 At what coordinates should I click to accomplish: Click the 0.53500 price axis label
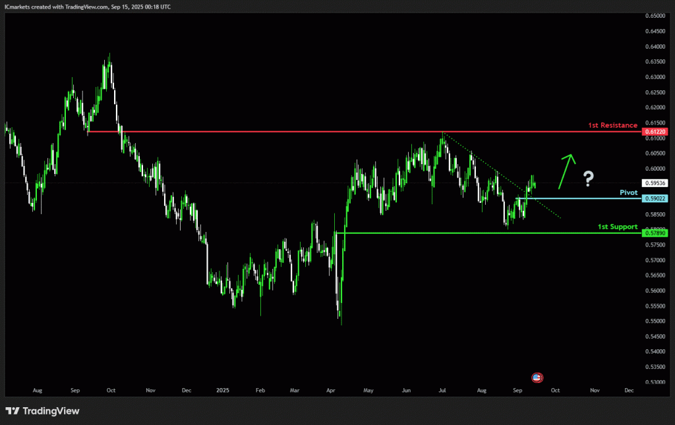coord(655,367)
